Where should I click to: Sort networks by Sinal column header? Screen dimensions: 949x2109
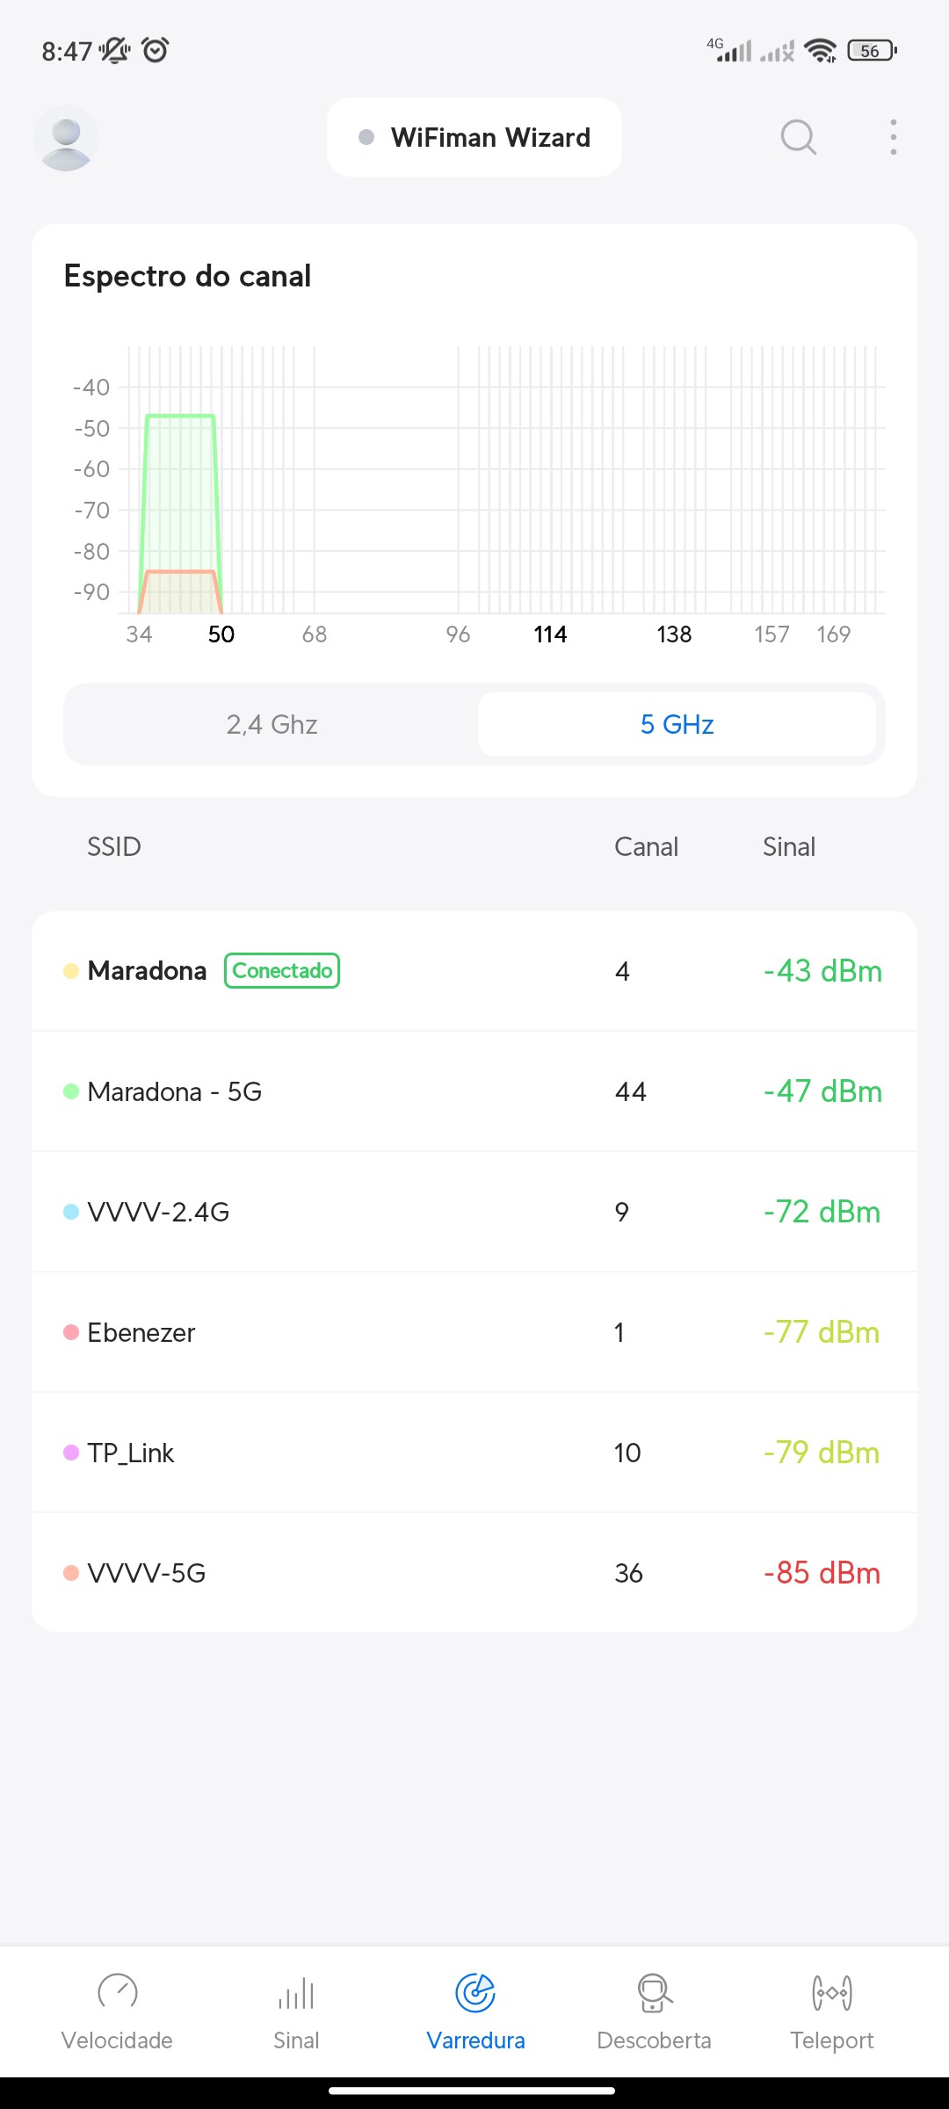(788, 847)
